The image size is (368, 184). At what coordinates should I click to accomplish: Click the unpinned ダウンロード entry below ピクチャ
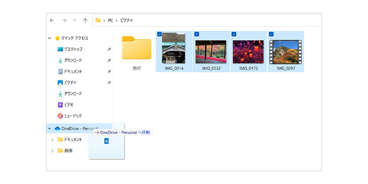73,94
